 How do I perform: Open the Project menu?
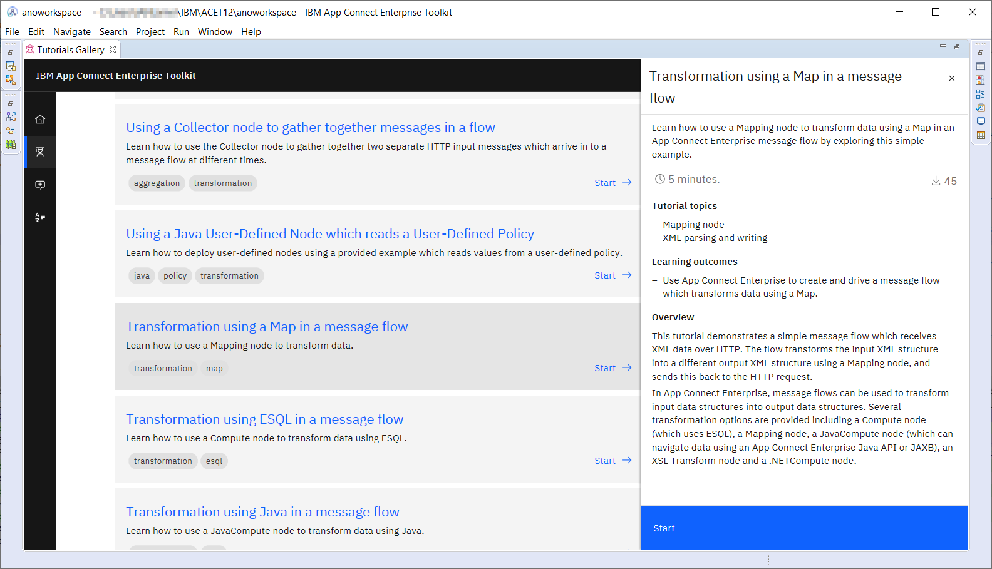[x=150, y=32]
